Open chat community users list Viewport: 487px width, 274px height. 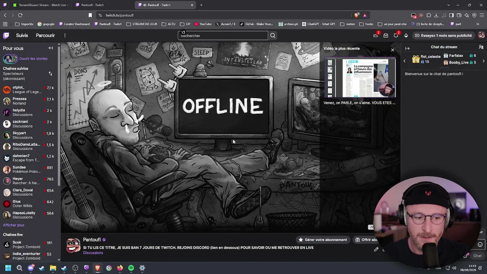481,47
